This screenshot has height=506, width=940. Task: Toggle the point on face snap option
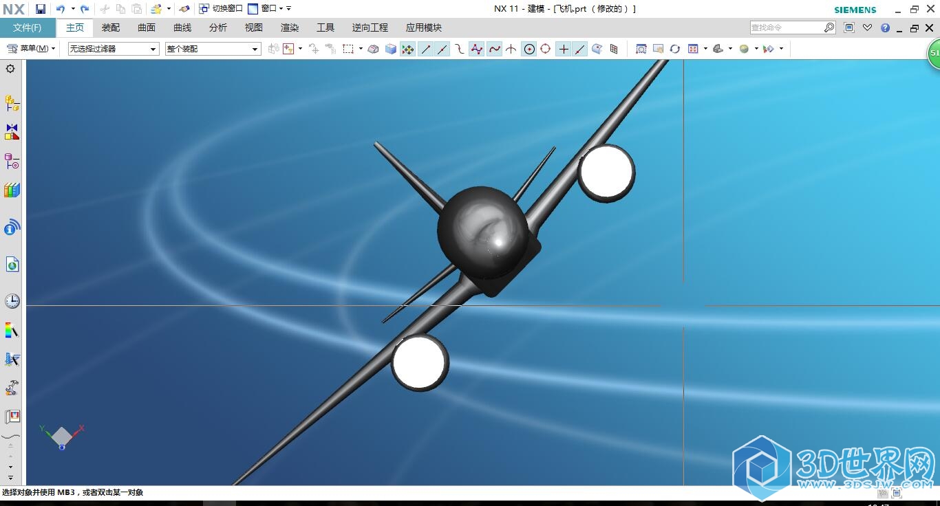597,49
